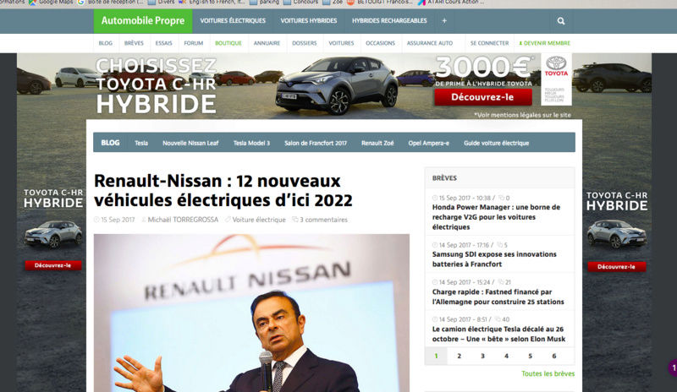Open the Honda Power Manager news item
The image size is (677, 392).
[496, 217]
